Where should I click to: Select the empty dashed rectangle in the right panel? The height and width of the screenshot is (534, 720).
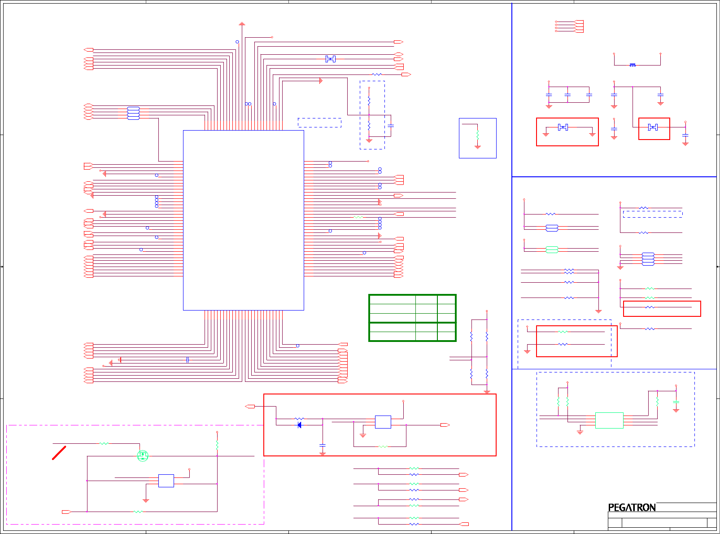pyautogui.click(x=653, y=214)
